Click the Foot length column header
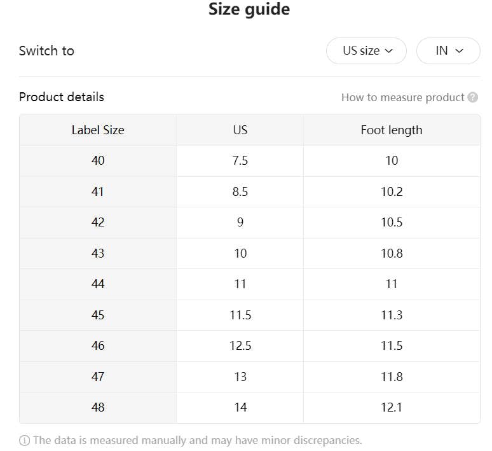The width and height of the screenshot is (492, 451). [x=392, y=130]
